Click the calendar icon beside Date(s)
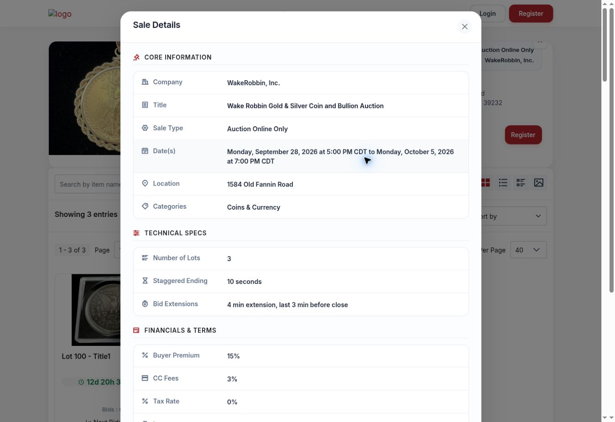This screenshot has width=615, height=422. (145, 151)
